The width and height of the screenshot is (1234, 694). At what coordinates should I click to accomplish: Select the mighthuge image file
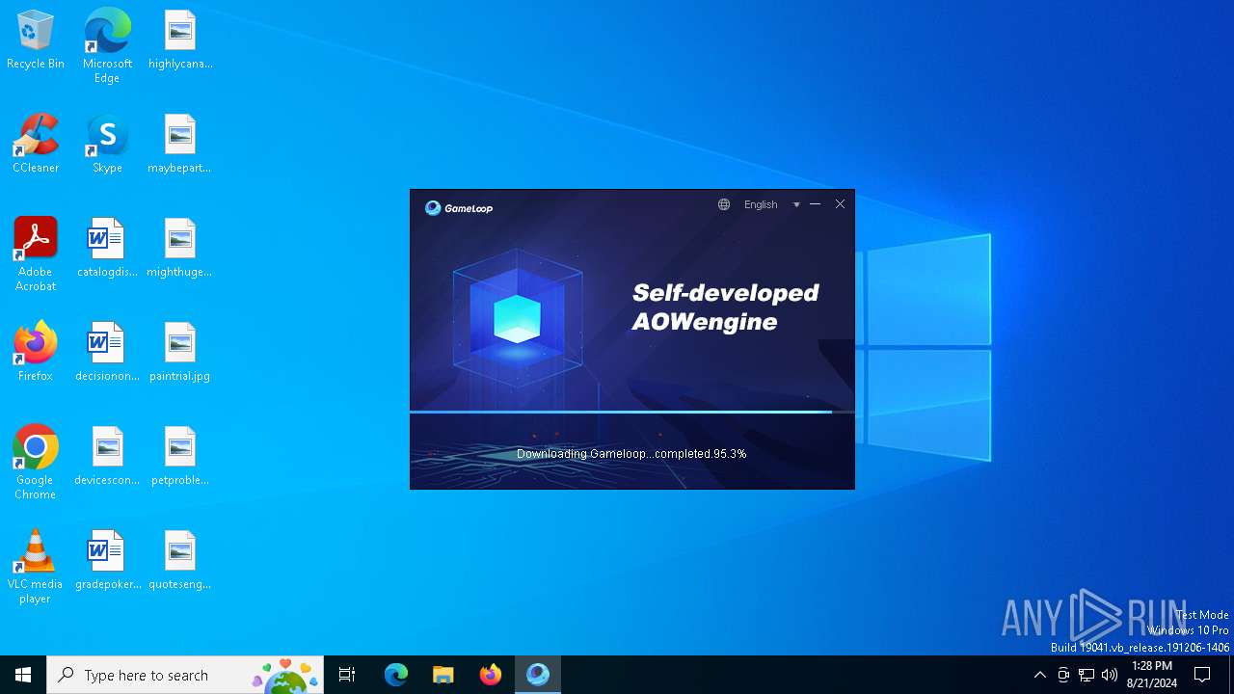click(180, 248)
